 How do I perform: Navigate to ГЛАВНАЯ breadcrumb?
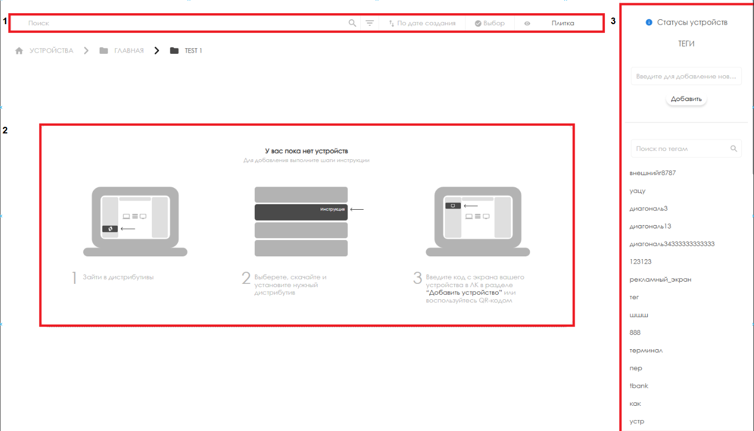[129, 51]
